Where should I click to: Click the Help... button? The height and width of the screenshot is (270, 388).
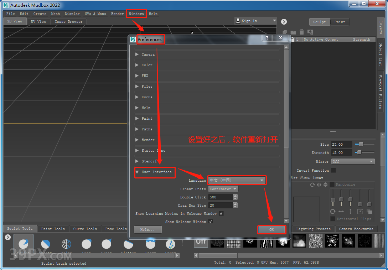tap(148, 230)
